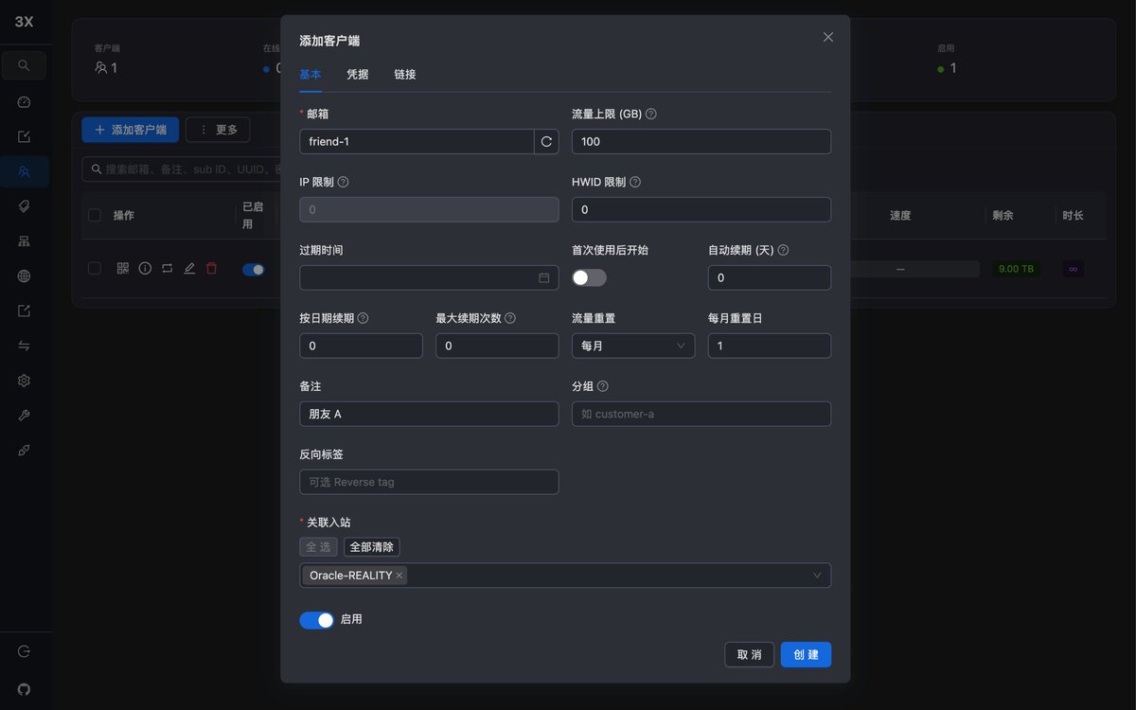Click the 添加客户端 button behind the dialog

[x=131, y=130]
